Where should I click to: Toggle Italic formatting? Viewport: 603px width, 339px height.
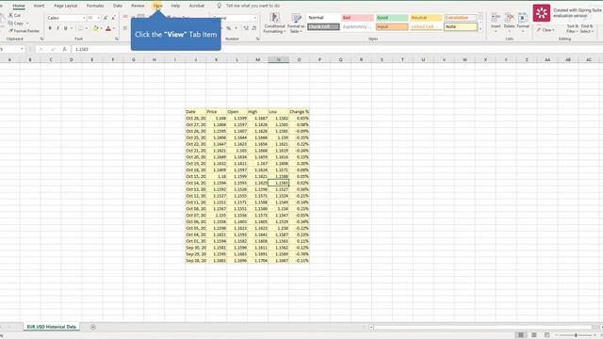tap(57, 28)
